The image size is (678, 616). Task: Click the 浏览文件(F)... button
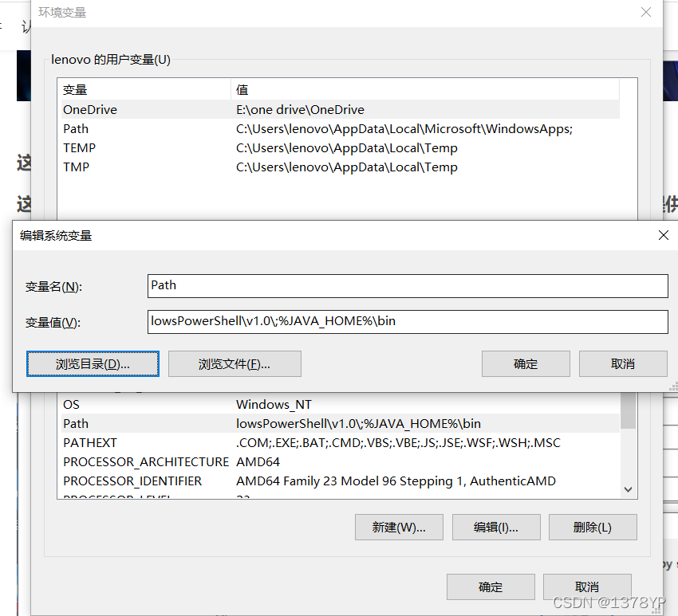point(235,363)
